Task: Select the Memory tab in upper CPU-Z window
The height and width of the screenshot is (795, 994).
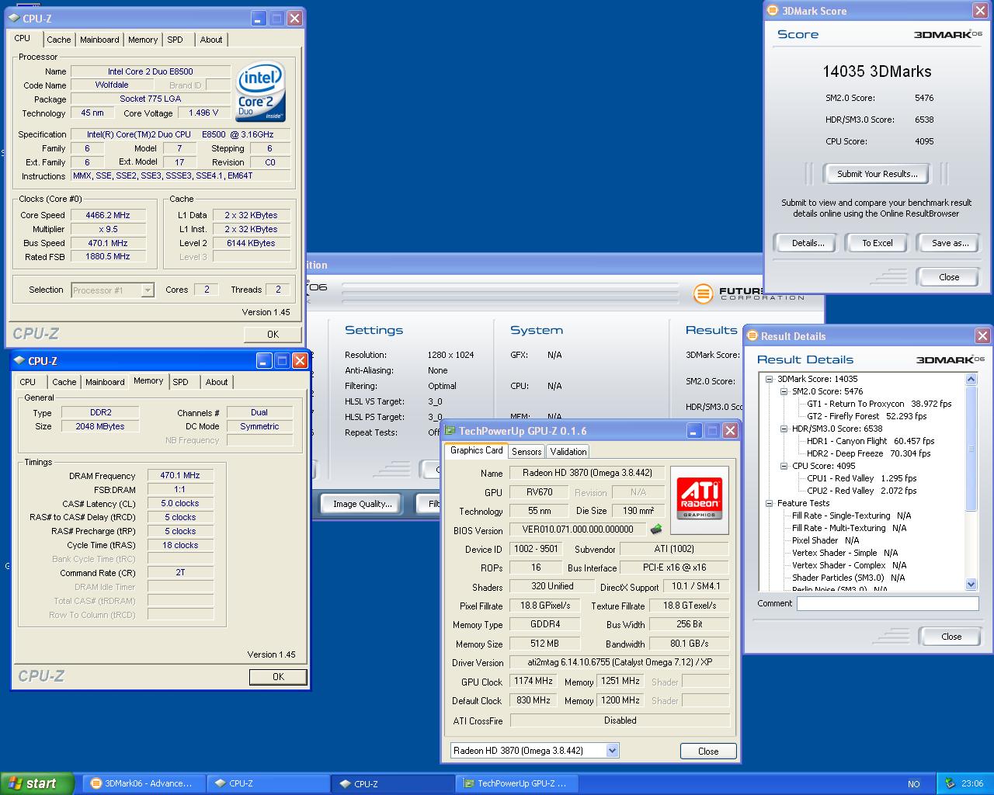Action: (143, 40)
